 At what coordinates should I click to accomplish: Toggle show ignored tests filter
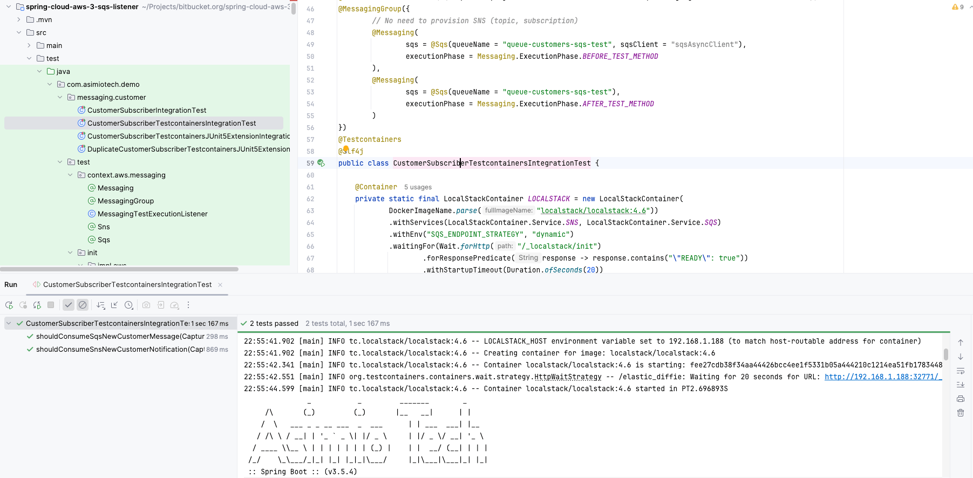[x=83, y=305]
